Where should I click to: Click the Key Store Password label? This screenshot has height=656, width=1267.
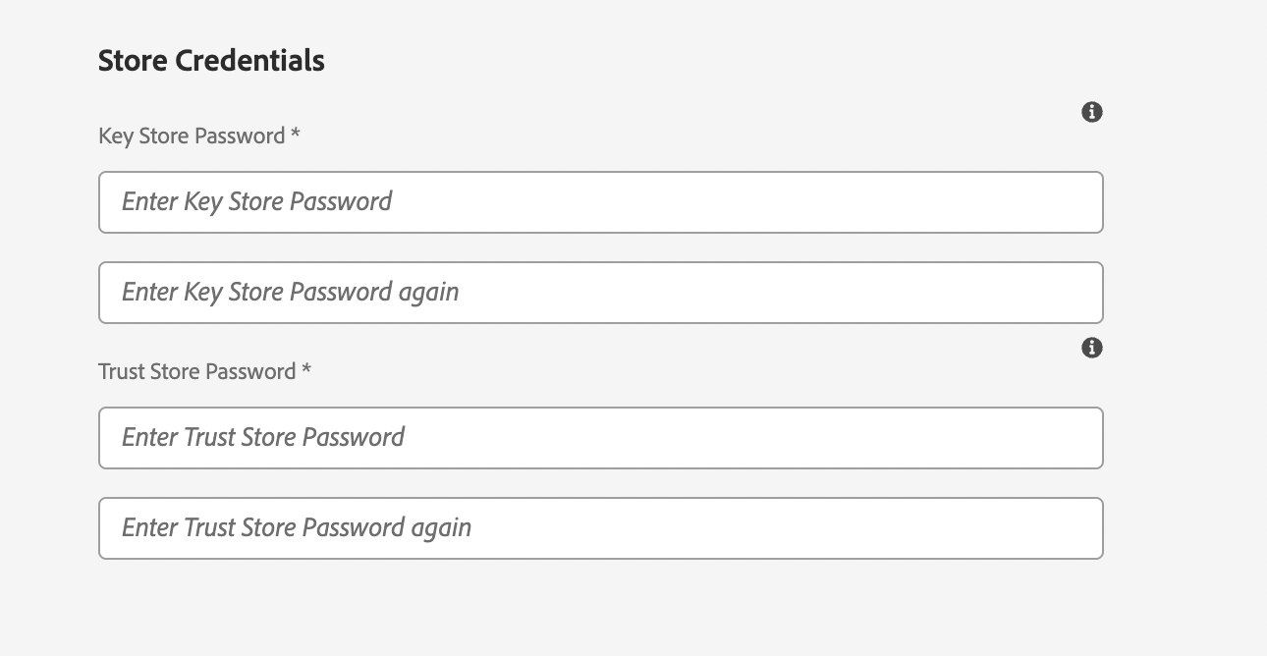click(192, 136)
